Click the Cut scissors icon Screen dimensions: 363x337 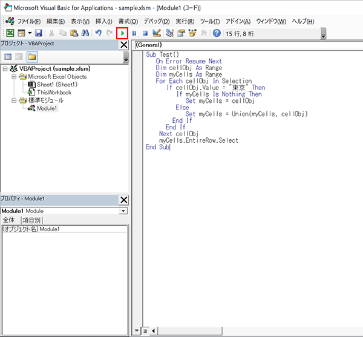pos(51,33)
